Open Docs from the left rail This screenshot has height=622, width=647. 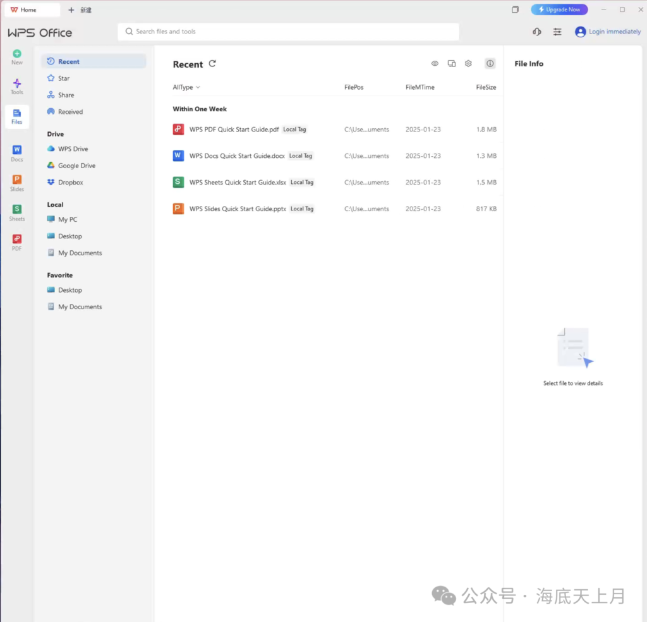click(x=17, y=153)
